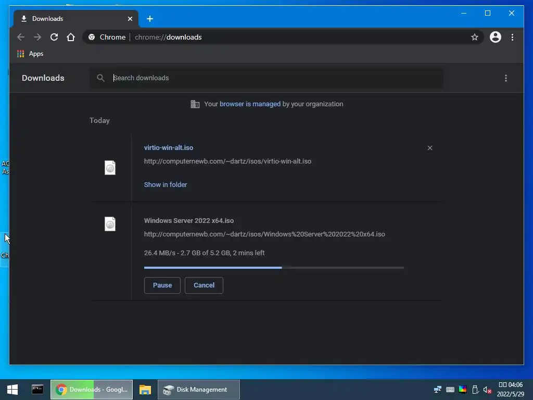This screenshot has width=533, height=400.
Task: Go back using the browser back arrow
Action: 21,37
